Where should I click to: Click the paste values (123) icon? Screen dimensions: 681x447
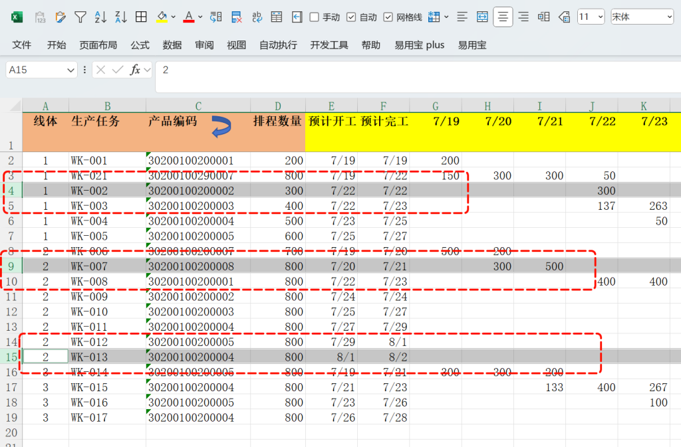tap(40, 17)
